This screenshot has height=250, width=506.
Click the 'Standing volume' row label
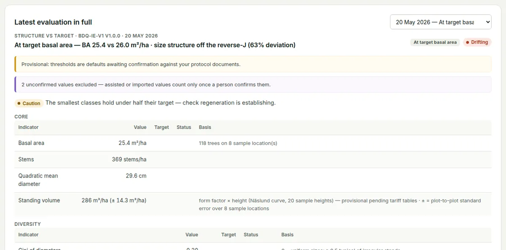pos(39,201)
